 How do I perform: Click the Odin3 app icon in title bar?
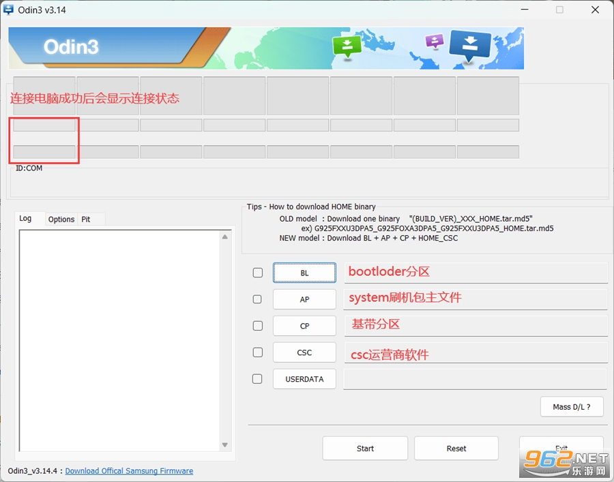point(8,10)
